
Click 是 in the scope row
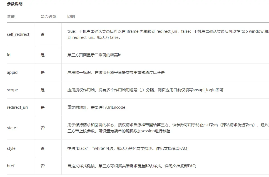pos(43,90)
